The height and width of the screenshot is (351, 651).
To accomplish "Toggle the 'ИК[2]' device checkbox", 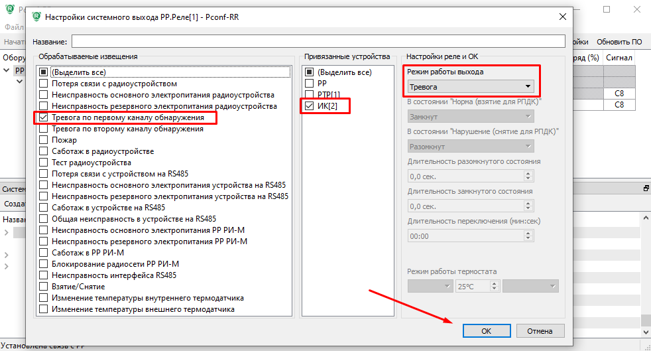I will [309, 105].
